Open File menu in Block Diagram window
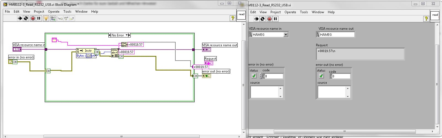 7,12
